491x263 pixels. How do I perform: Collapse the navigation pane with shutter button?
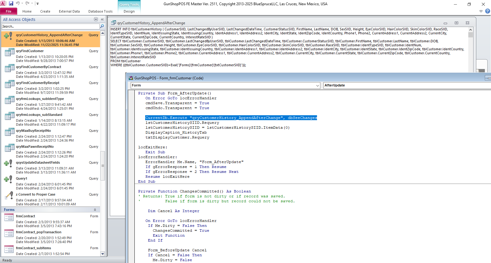pyautogui.click(x=102, y=19)
